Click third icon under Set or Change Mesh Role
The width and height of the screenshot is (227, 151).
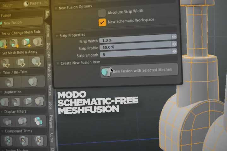[26, 42]
